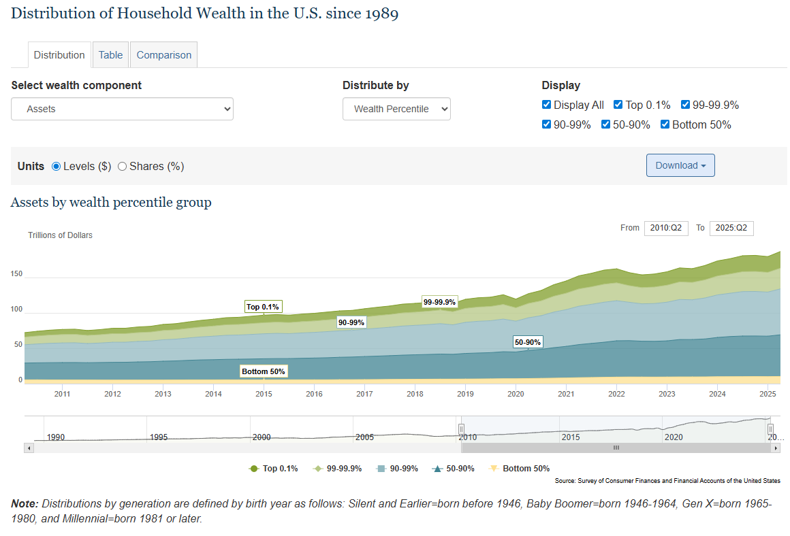Select the Shares (%) units radio button

tap(123, 167)
